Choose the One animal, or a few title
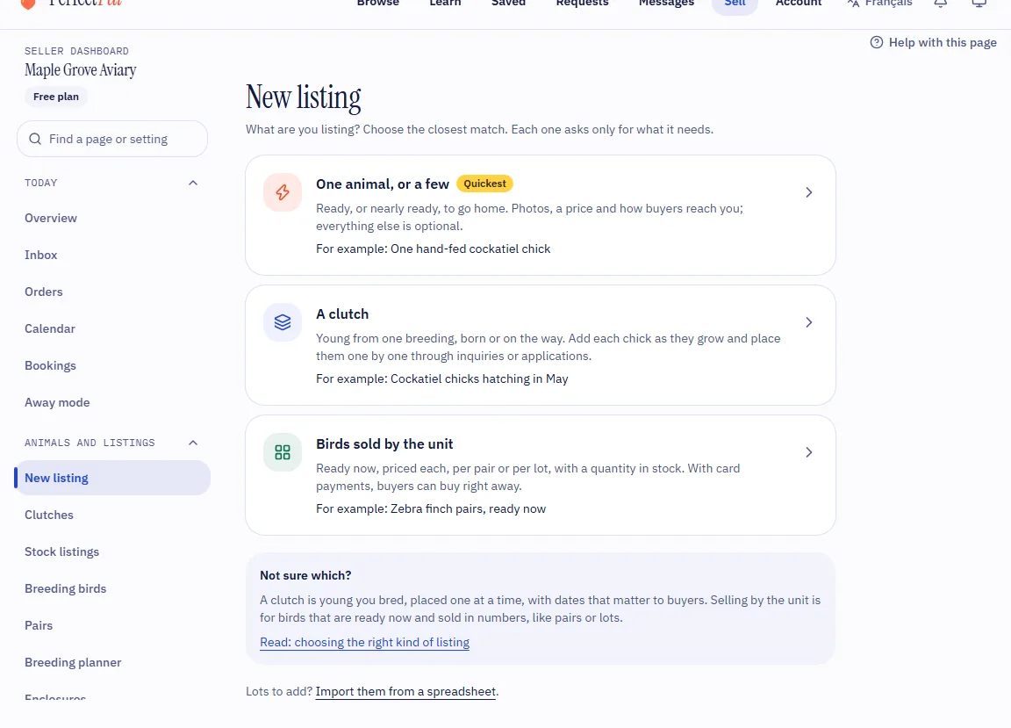 tap(383, 184)
